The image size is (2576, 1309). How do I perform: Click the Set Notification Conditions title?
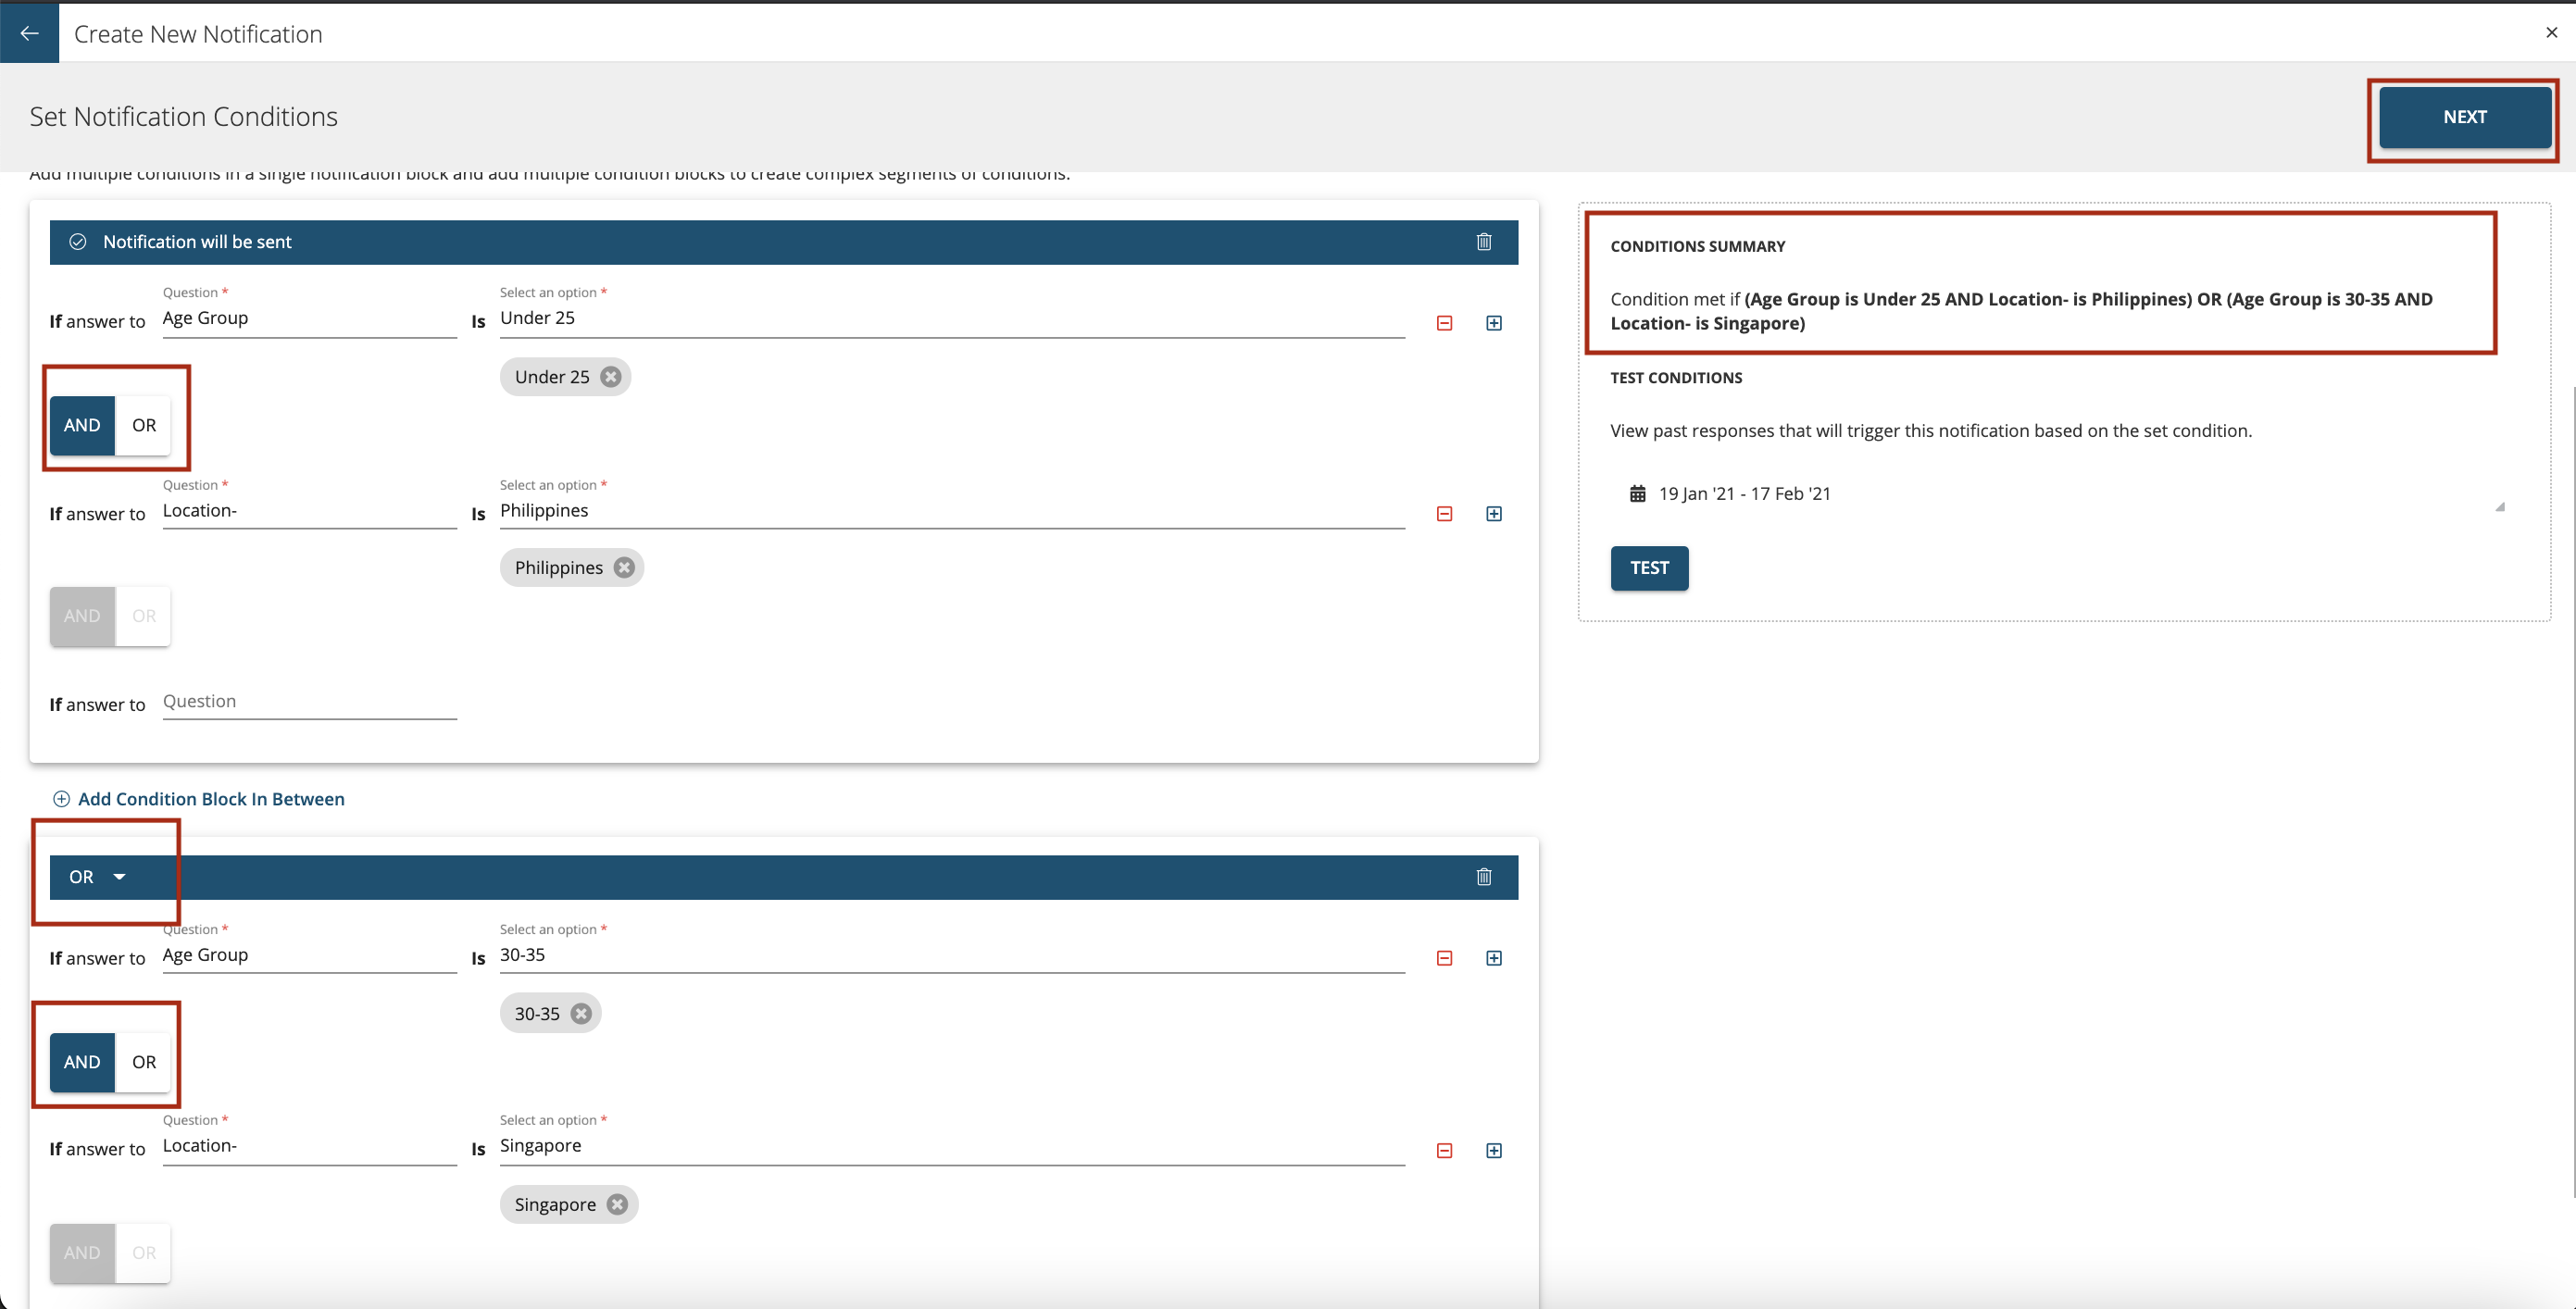coord(184,117)
